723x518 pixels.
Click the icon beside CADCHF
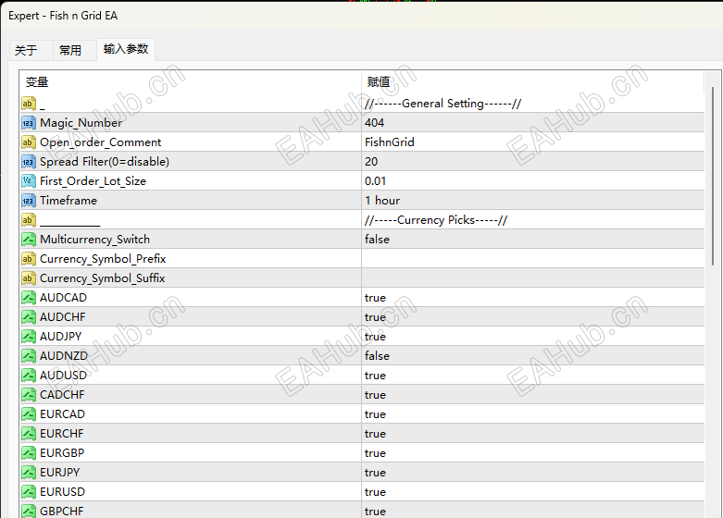29,395
